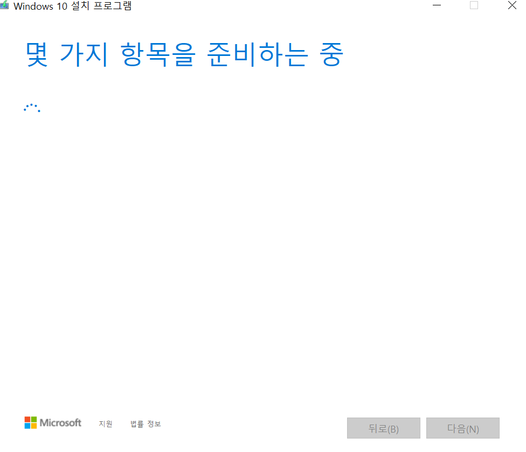Click the Microsoft four-square logo
Viewport: 526px width, 452px height.
(x=31, y=422)
